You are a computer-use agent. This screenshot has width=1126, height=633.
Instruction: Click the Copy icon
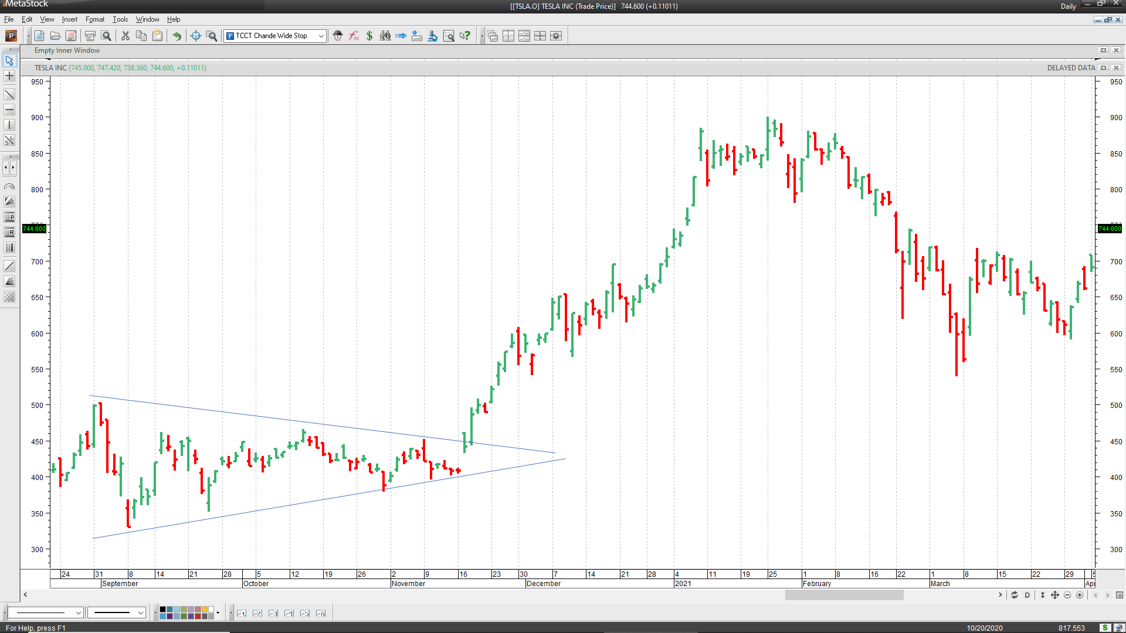pyautogui.click(x=141, y=36)
